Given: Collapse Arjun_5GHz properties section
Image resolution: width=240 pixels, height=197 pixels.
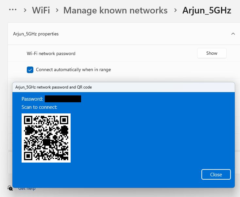Looking at the screenshot, I should [233, 34].
